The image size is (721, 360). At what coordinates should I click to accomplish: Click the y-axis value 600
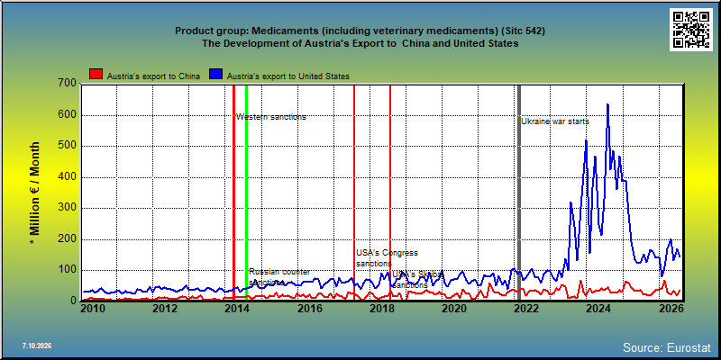coord(67,115)
